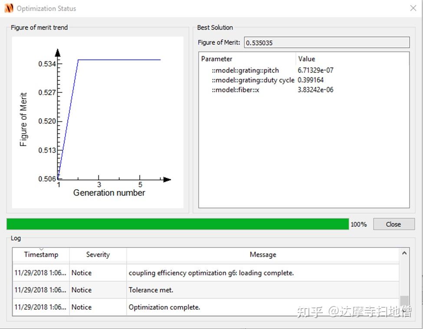Close the Optimization Status window with X

pos(413,8)
